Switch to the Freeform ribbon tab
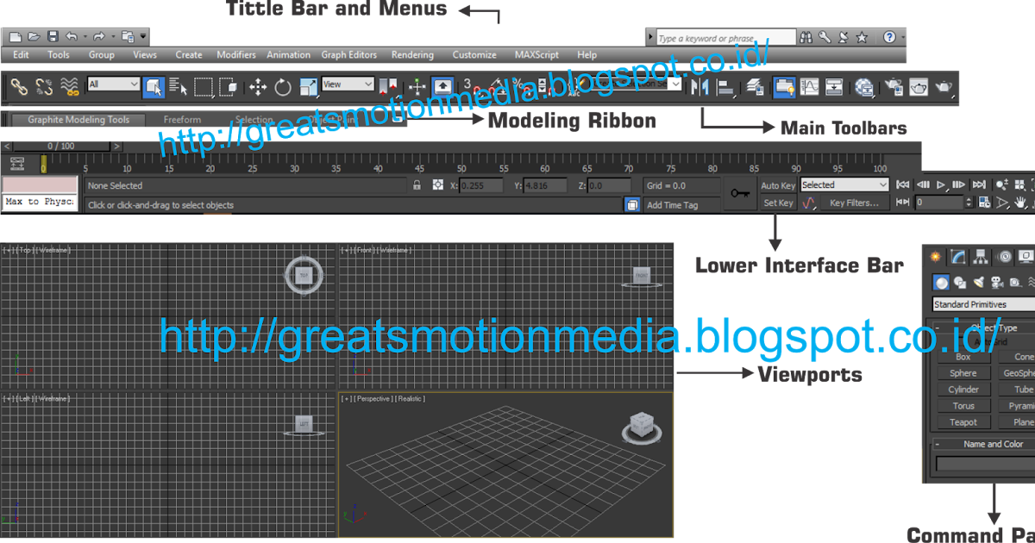 pos(182,120)
